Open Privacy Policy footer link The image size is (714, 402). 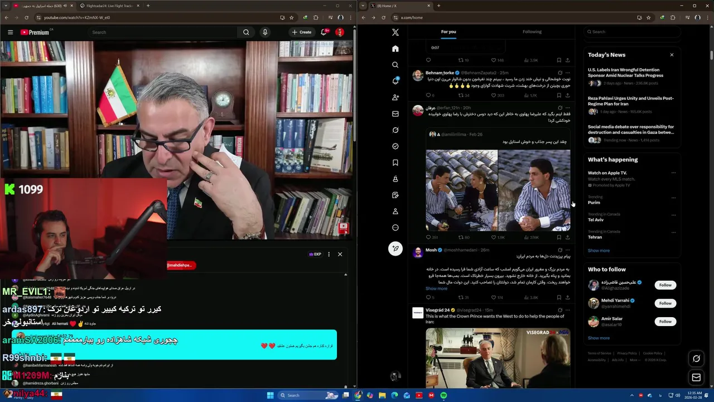click(627, 353)
